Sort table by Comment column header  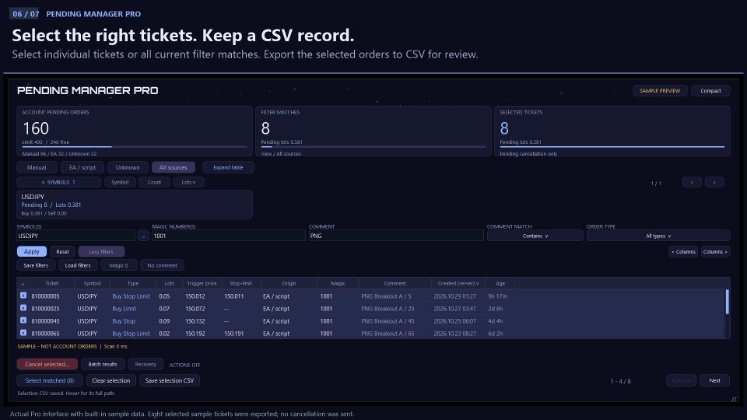[x=395, y=283]
